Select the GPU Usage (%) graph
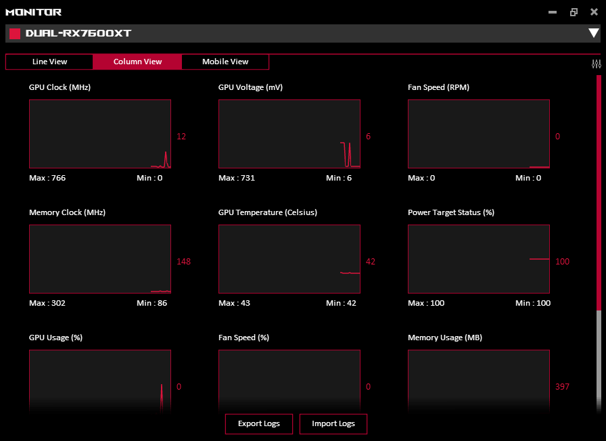The image size is (606, 441). click(100, 379)
